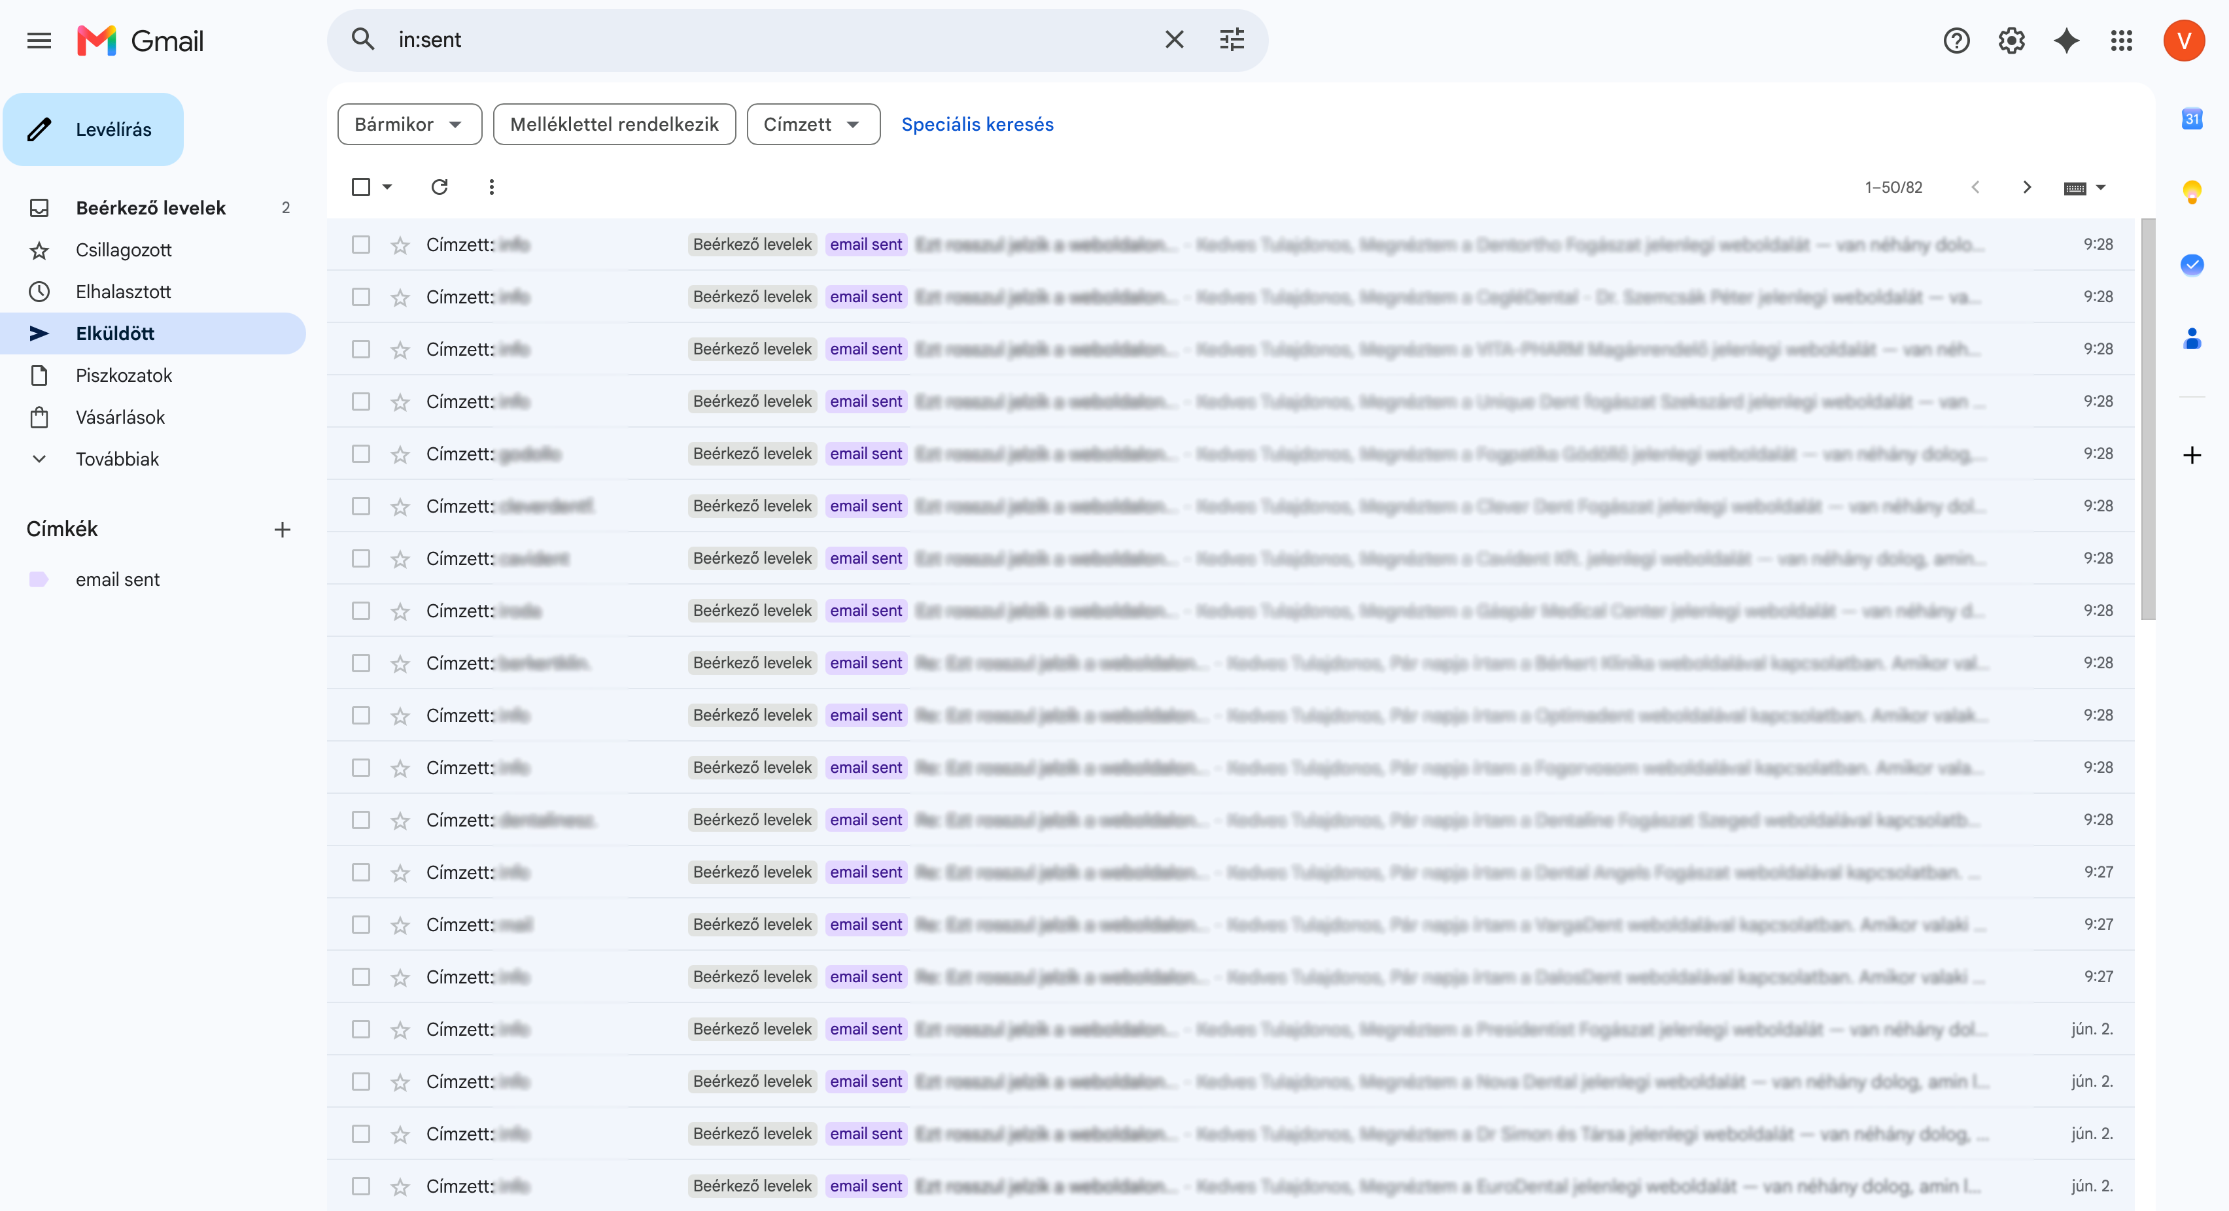Select checkbox of the first 9:27 email
Screen dimensions: 2229x1211
(x=361, y=872)
